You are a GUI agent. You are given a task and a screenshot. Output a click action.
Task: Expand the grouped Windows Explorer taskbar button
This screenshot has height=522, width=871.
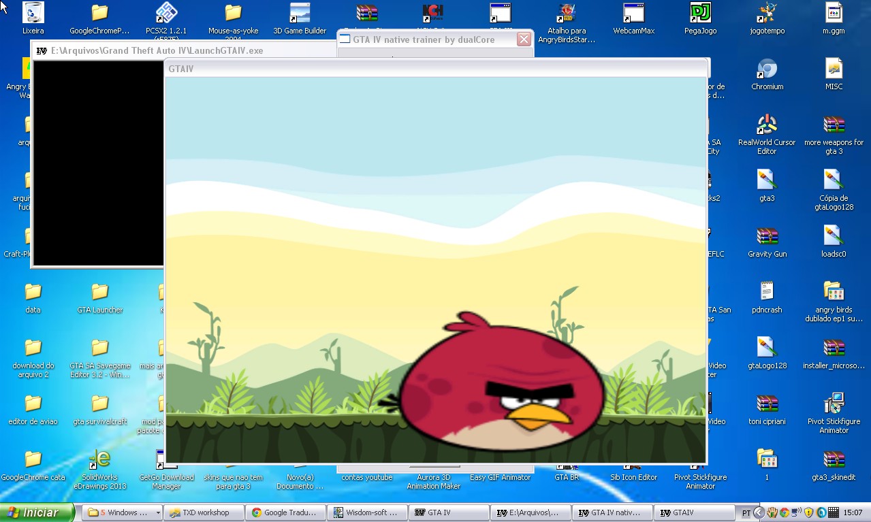[123, 512]
